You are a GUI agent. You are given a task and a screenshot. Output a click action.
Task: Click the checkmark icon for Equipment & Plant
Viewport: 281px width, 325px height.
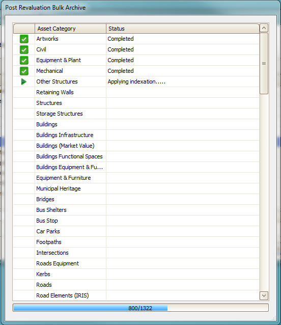24,60
